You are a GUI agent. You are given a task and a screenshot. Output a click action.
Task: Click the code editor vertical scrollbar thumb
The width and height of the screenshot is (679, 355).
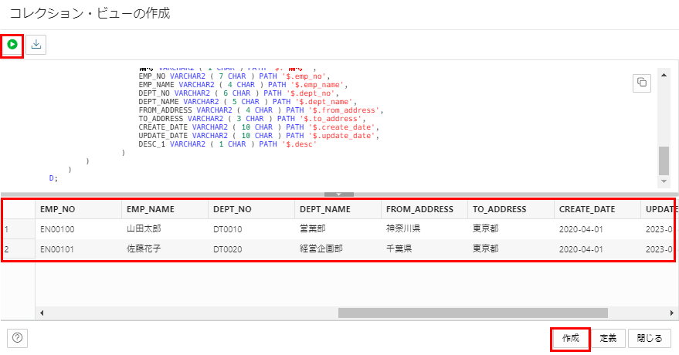coord(664,161)
